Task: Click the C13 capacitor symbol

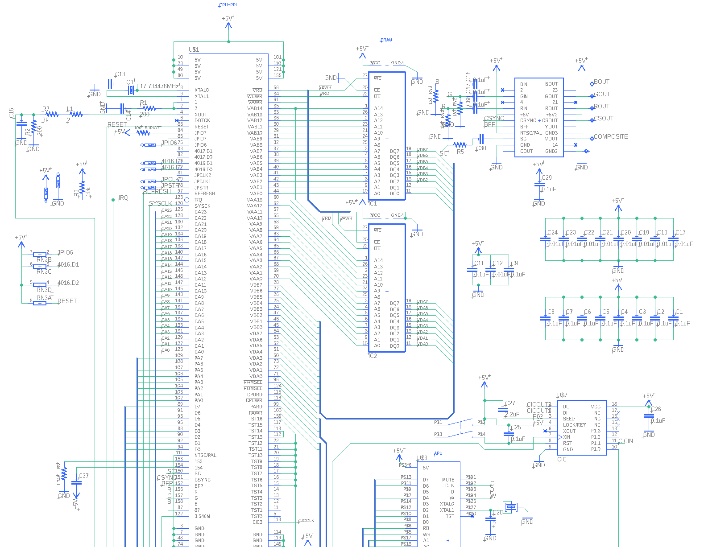Action: [x=110, y=83]
